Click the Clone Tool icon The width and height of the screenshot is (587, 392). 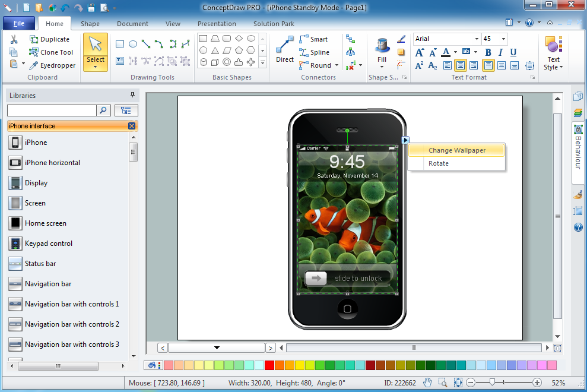[x=34, y=52]
